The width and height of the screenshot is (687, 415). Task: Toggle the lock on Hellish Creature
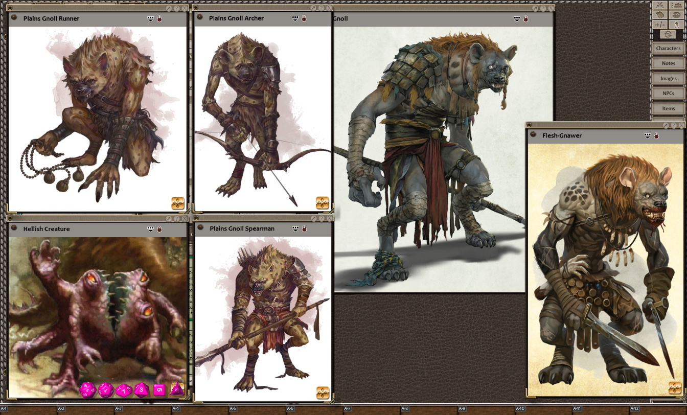[x=159, y=229]
